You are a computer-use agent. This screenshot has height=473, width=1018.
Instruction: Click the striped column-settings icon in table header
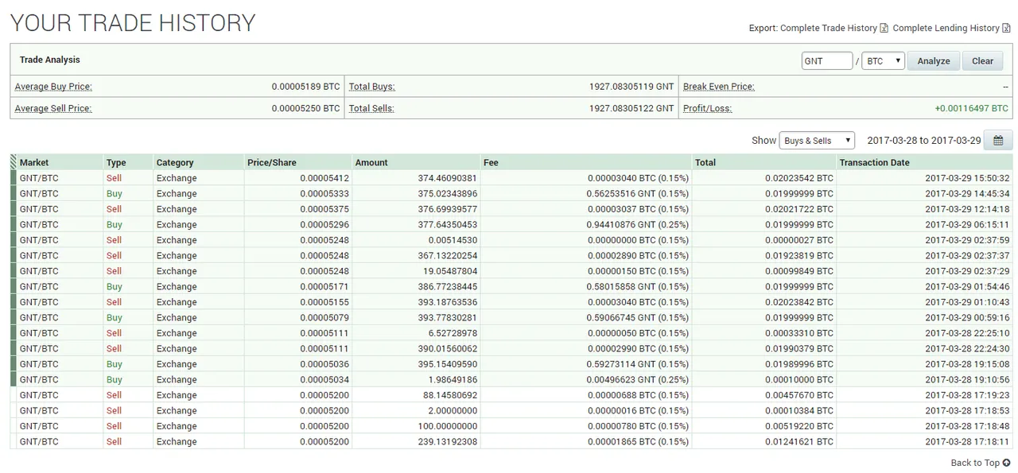(13, 162)
